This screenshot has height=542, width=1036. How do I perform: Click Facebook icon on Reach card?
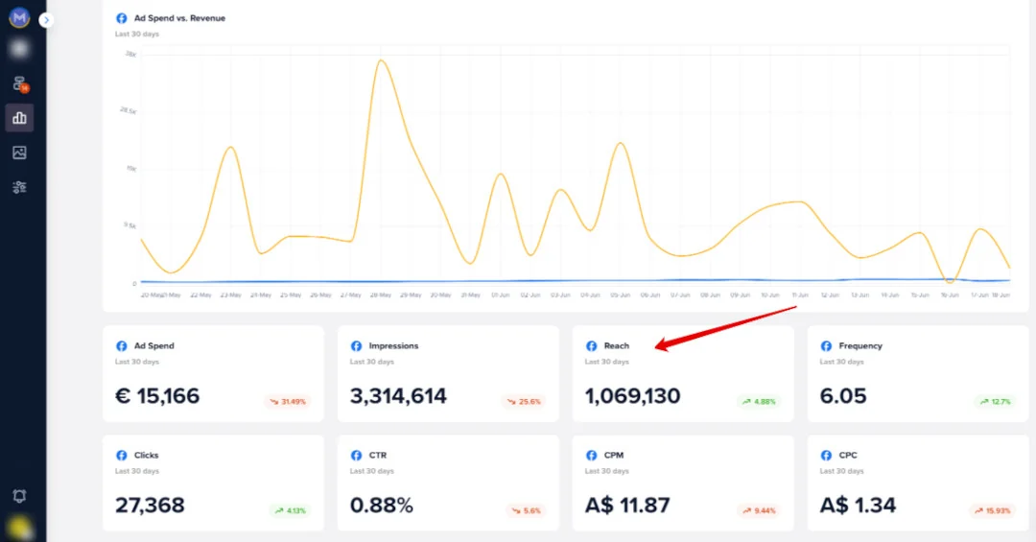point(591,345)
